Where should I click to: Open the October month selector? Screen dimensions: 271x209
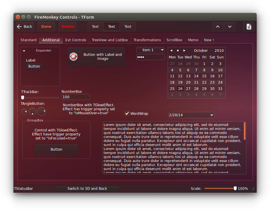click(x=201, y=50)
